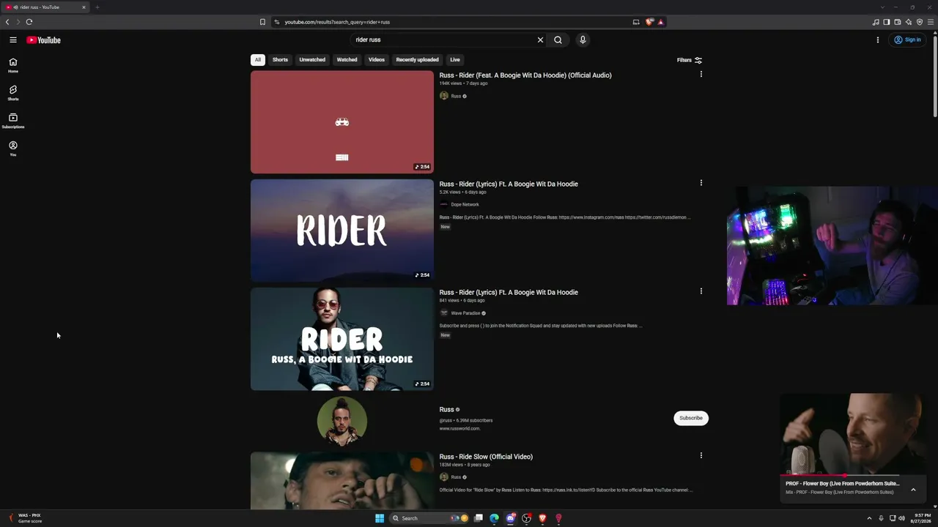Viewport: 938px width, 527px height.
Task: Bookmark this page using the bookmark icon
Action: (262, 22)
